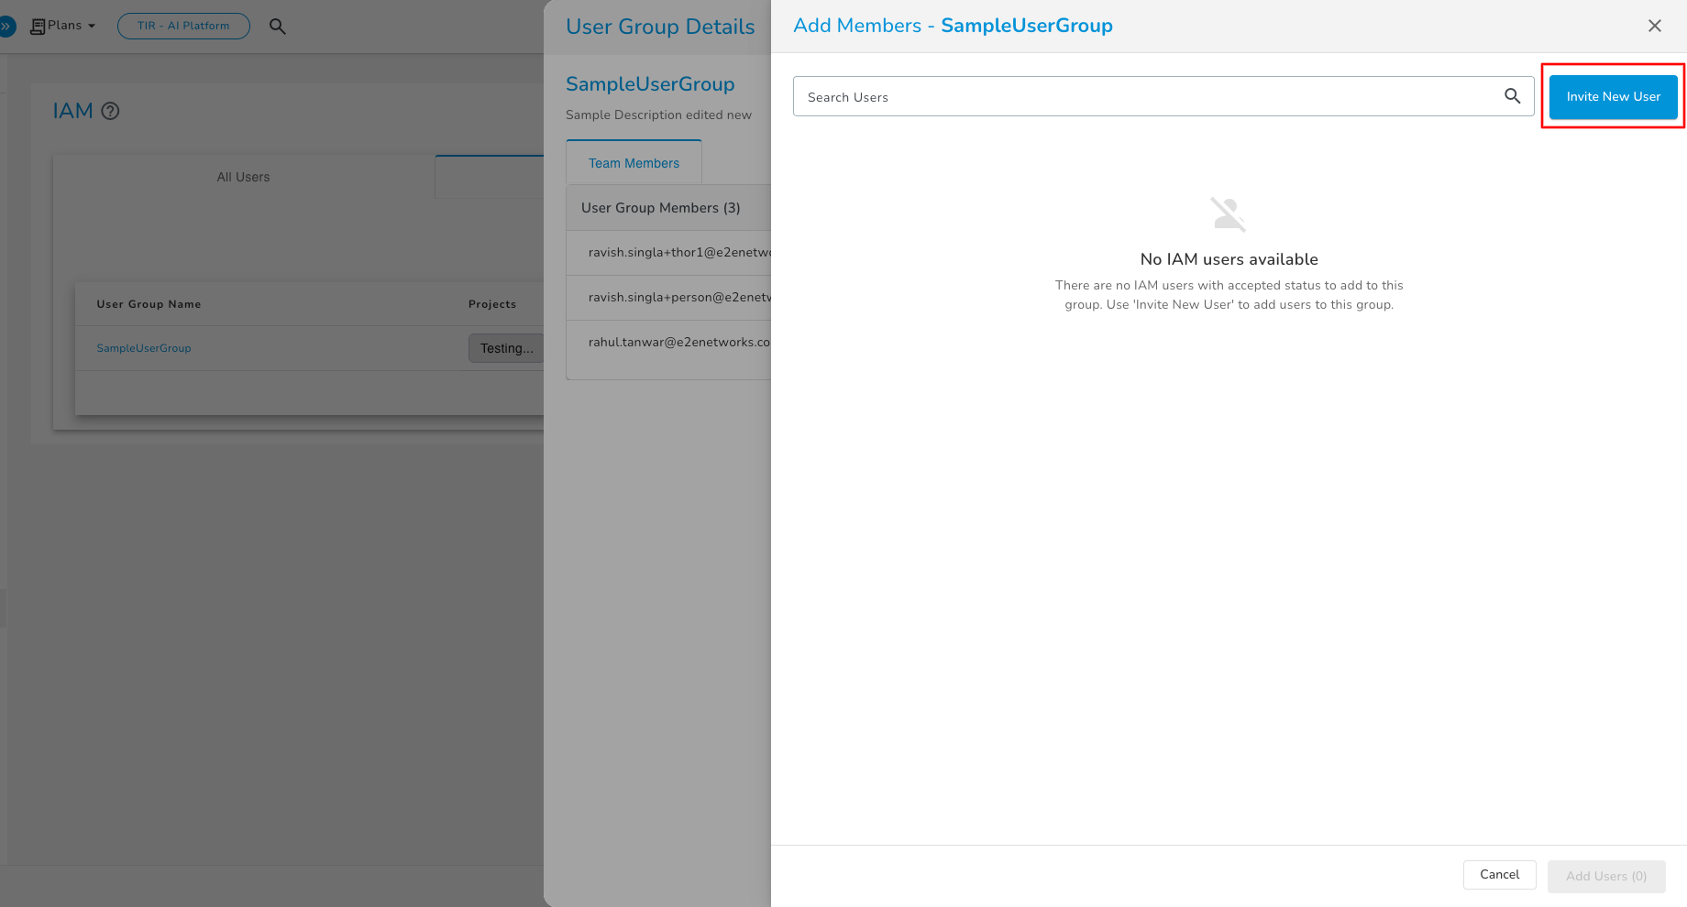Image resolution: width=1687 pixels, height=907 pixels.
Task: Open the IAM help question mark icon
Action: (110, 111)
